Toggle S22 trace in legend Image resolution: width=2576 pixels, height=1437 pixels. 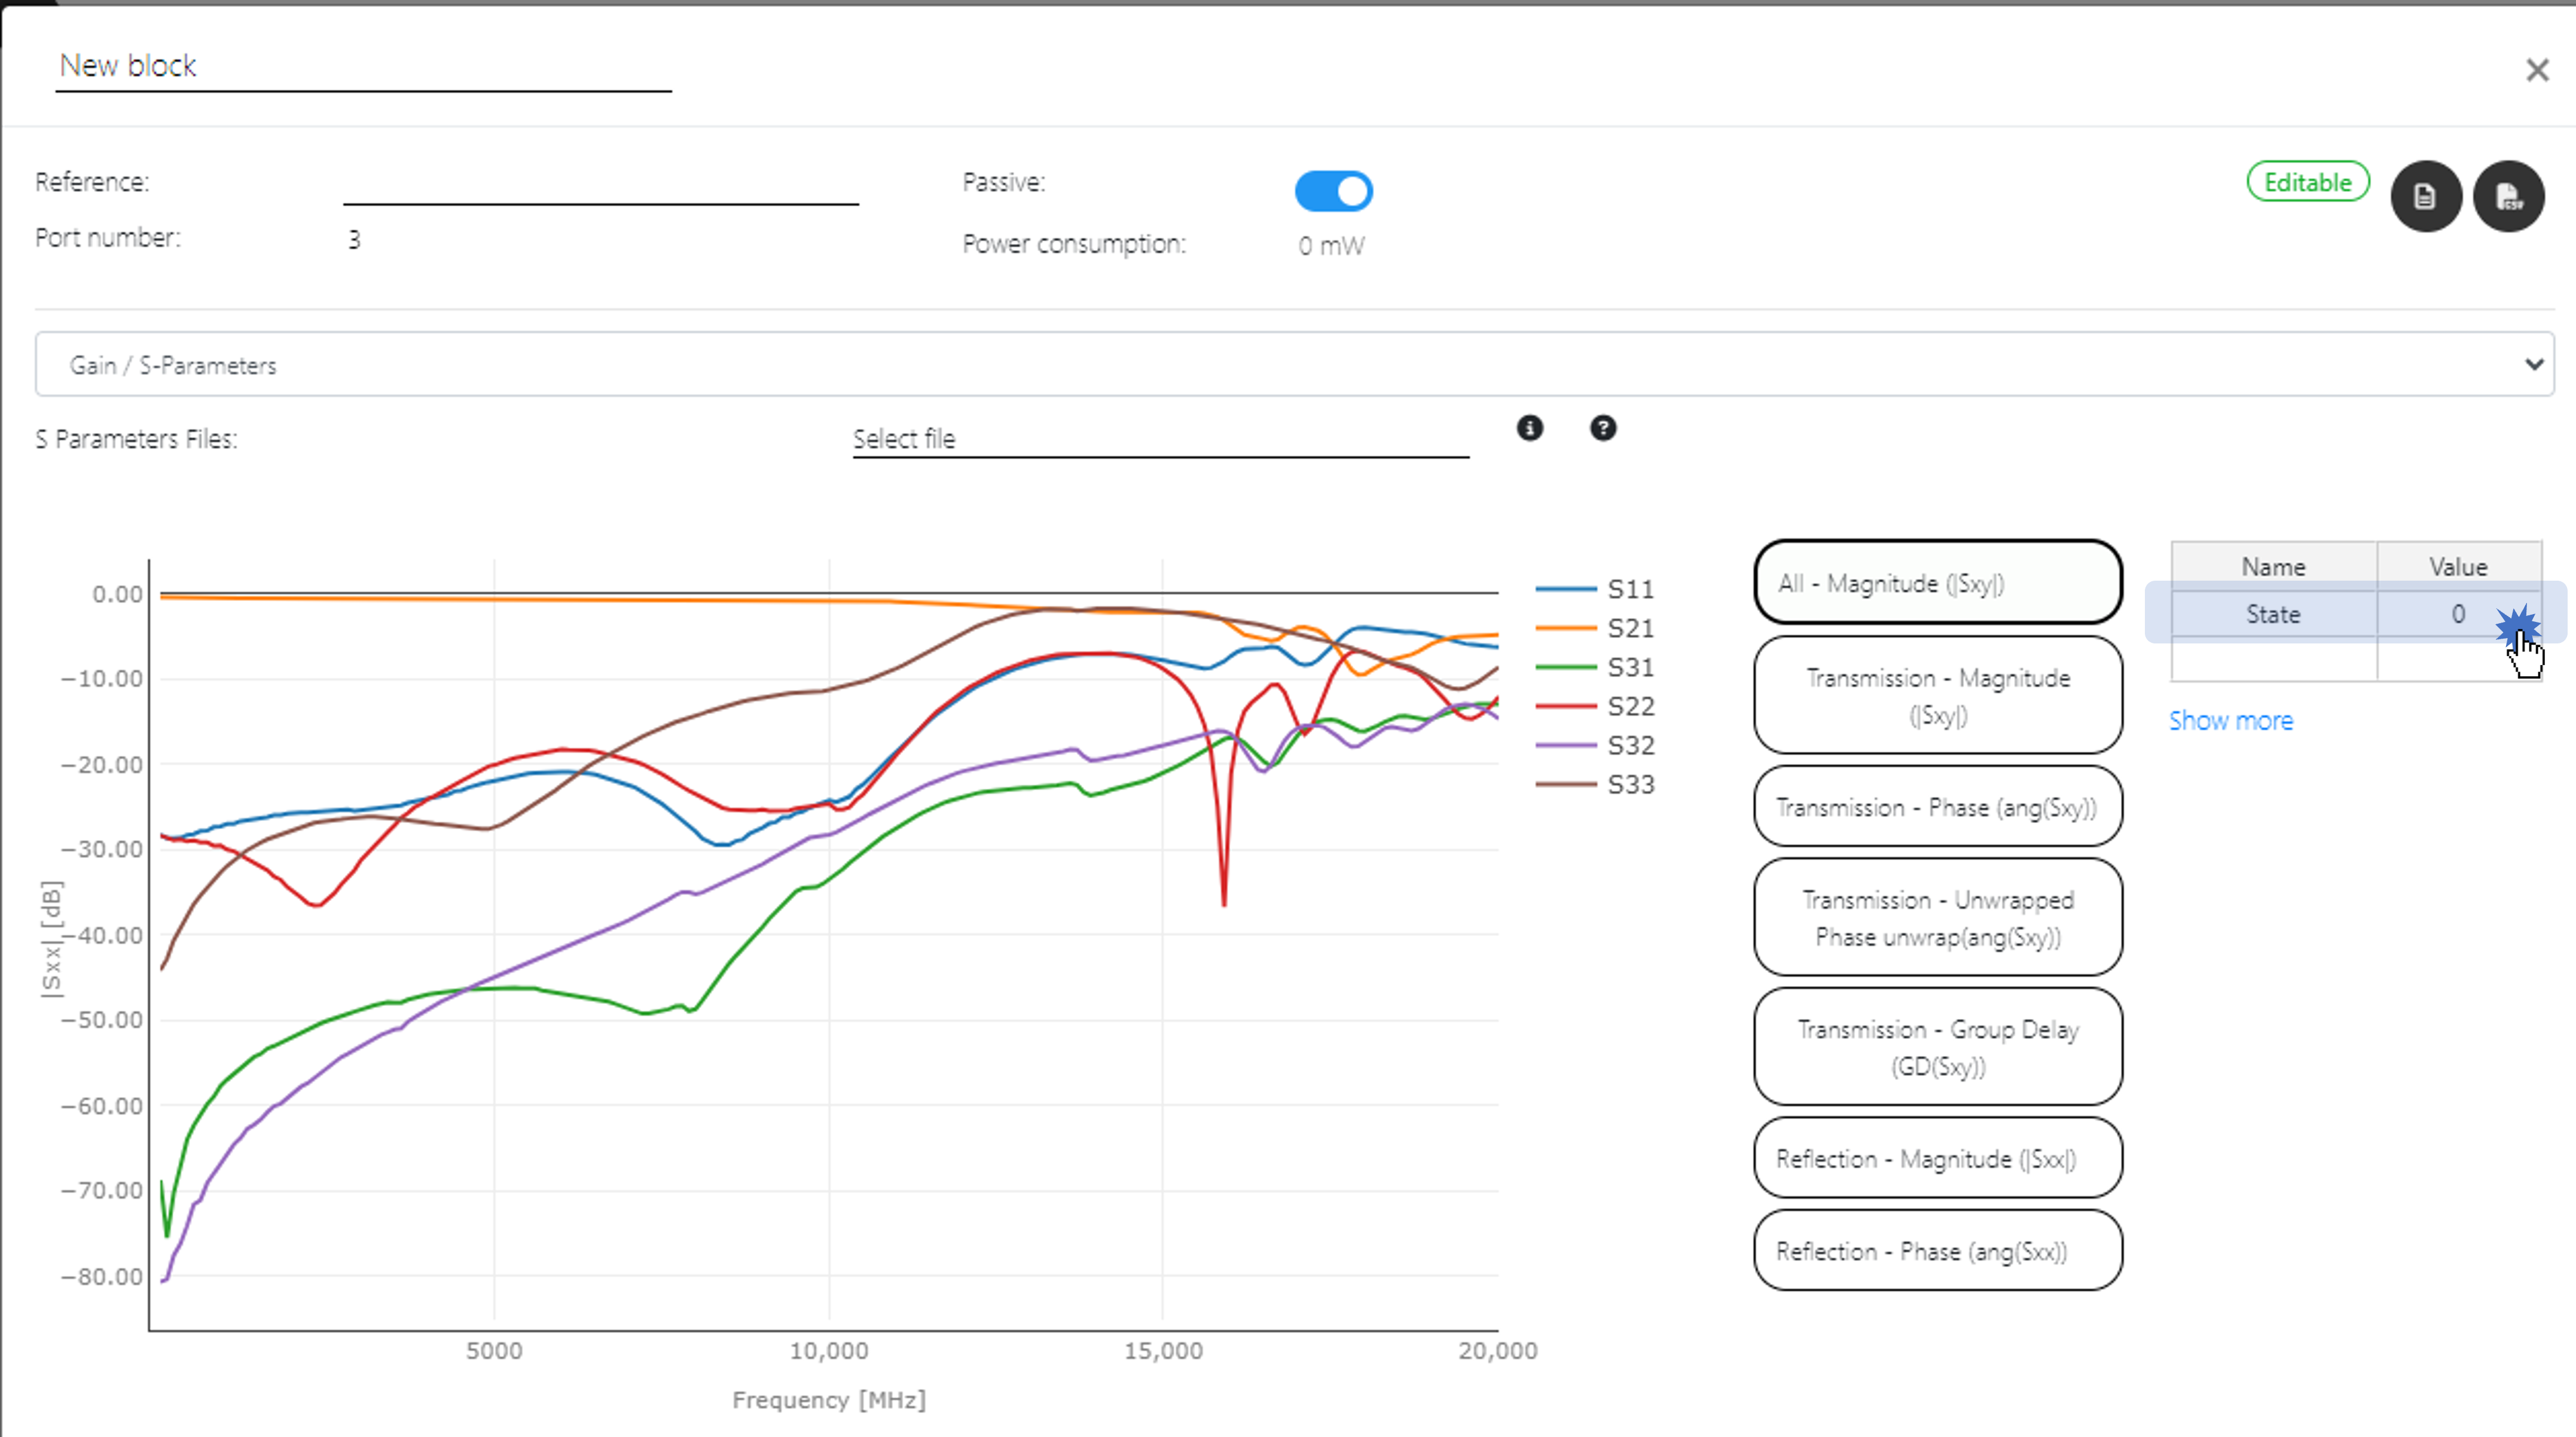[1595, 706]
